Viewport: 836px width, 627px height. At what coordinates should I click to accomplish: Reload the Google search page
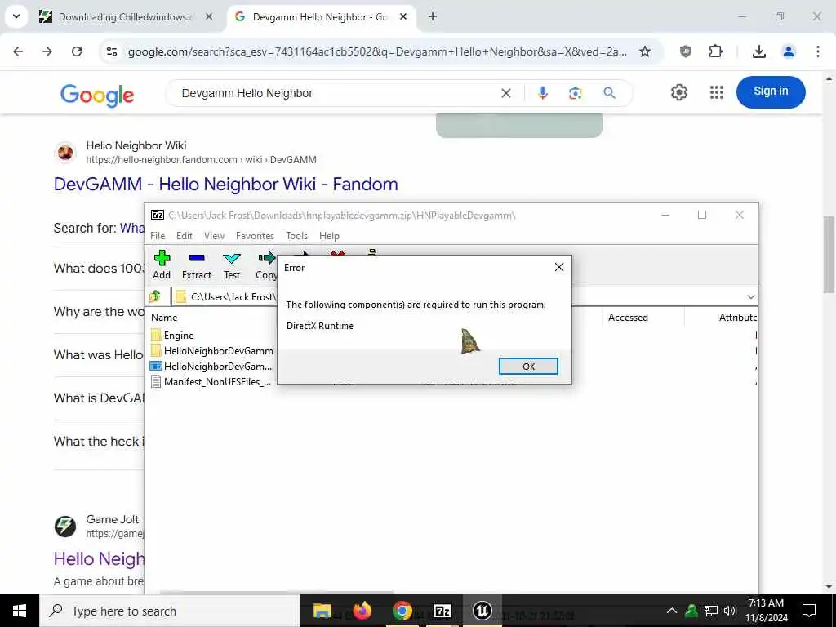(77, 51)
